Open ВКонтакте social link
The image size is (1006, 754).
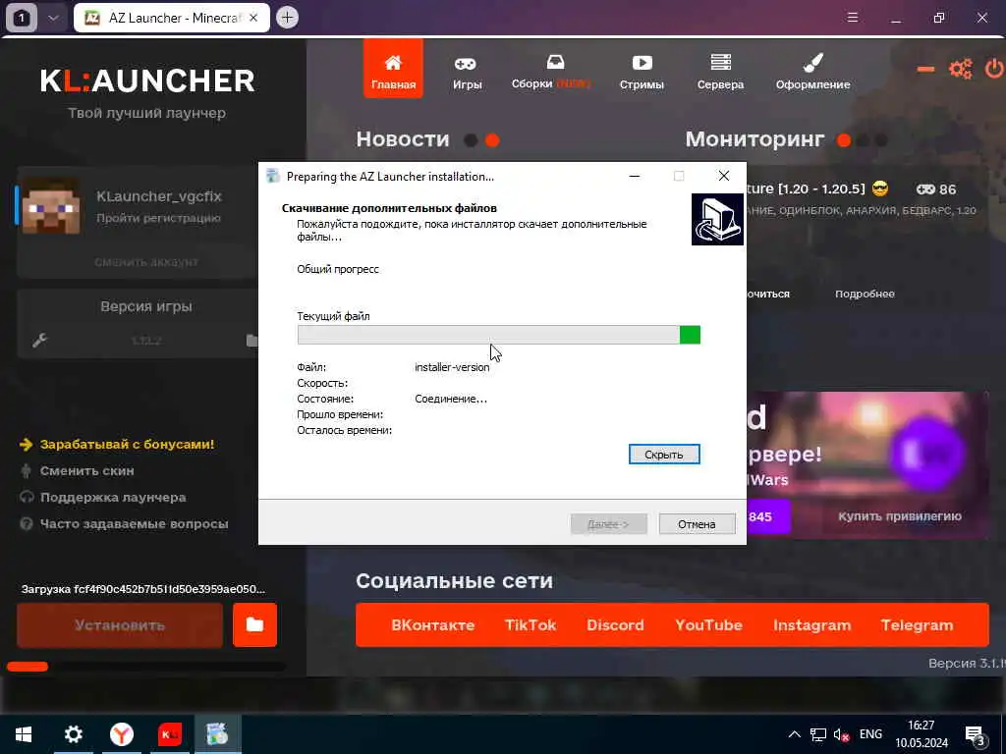coord(432,625)
